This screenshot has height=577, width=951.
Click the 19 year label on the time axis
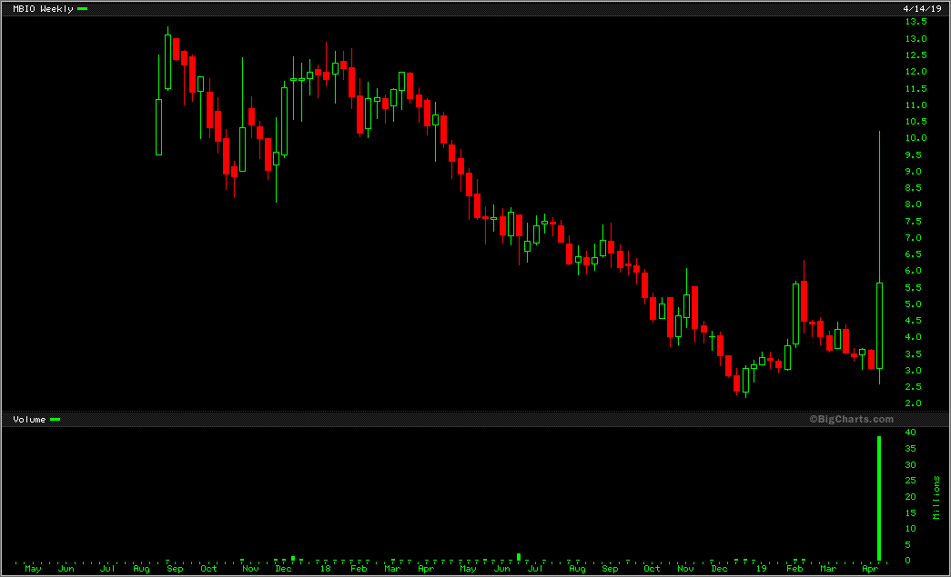click(x=761, y=569)
